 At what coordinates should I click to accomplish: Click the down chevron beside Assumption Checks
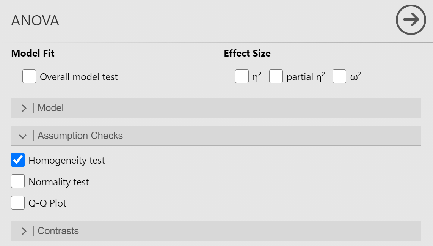[x=23, y=136]
